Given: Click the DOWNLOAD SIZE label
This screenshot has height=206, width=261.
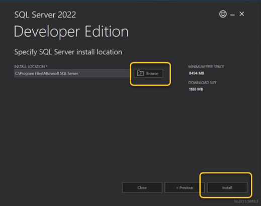Looking at the screenshot, I should pos(202,83).
